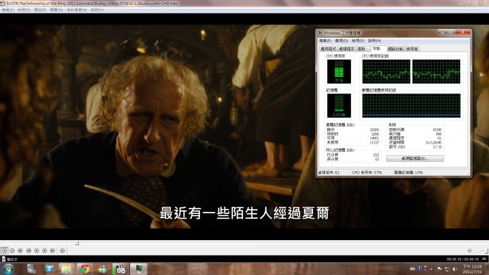This screenshot has width=489, height=275.
Task: Open the Windows Start menu
Action: pos(9,268)
